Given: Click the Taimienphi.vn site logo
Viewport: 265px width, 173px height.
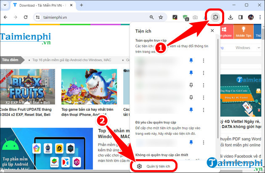Looking at the screenshot, I should coord(26,39).
